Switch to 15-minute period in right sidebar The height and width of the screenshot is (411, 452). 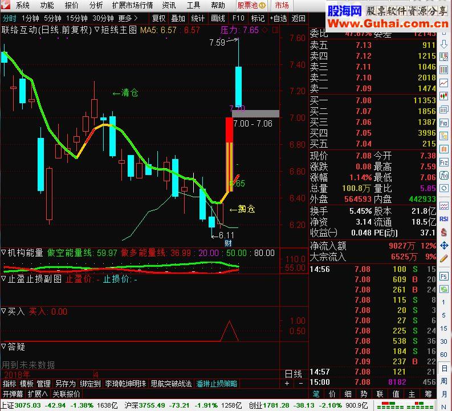[x=443, y=328]
